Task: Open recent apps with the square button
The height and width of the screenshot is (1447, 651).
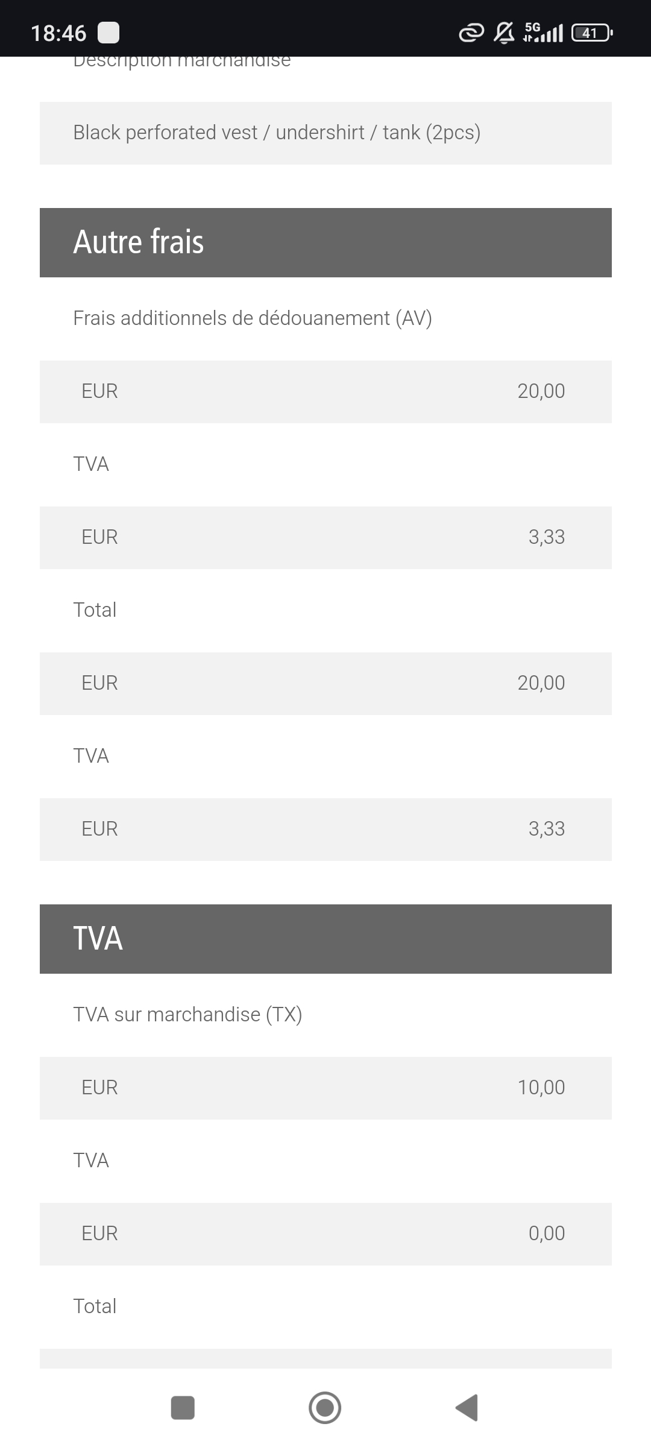Action: coord(183,1408)
